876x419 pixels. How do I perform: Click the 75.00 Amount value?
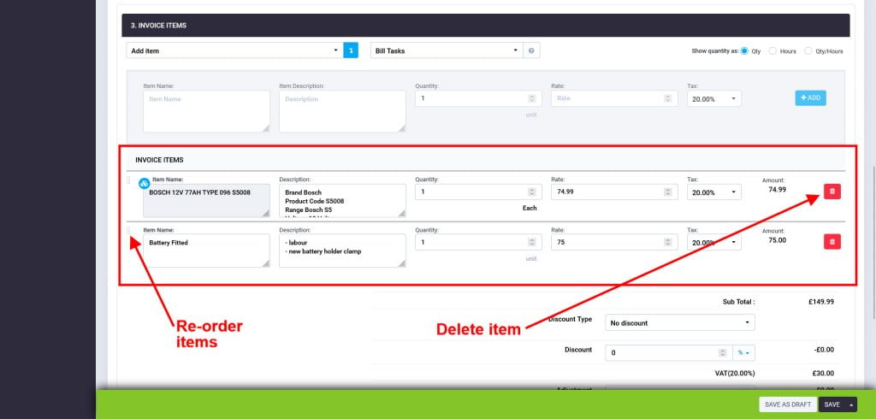point(777,240)
